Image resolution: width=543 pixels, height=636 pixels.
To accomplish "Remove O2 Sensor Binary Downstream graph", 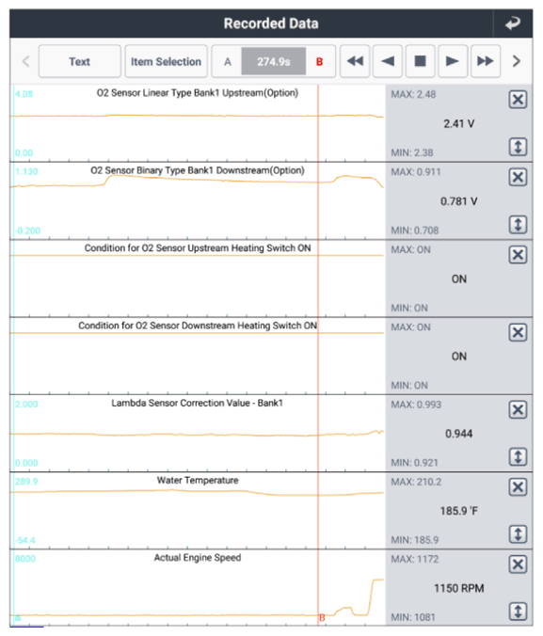I will [x=518, y=177].
